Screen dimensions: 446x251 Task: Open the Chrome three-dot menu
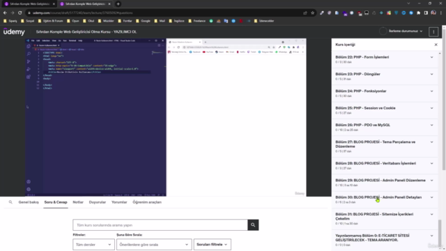pos(441,13)
